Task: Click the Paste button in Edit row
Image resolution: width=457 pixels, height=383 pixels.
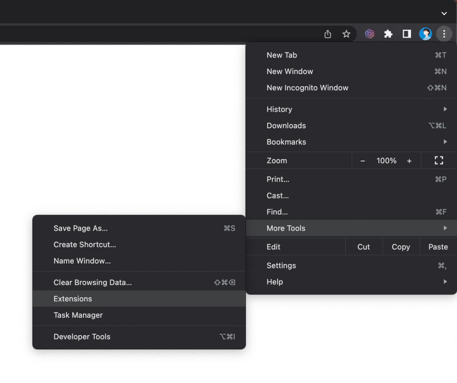Action: point(438,247)
